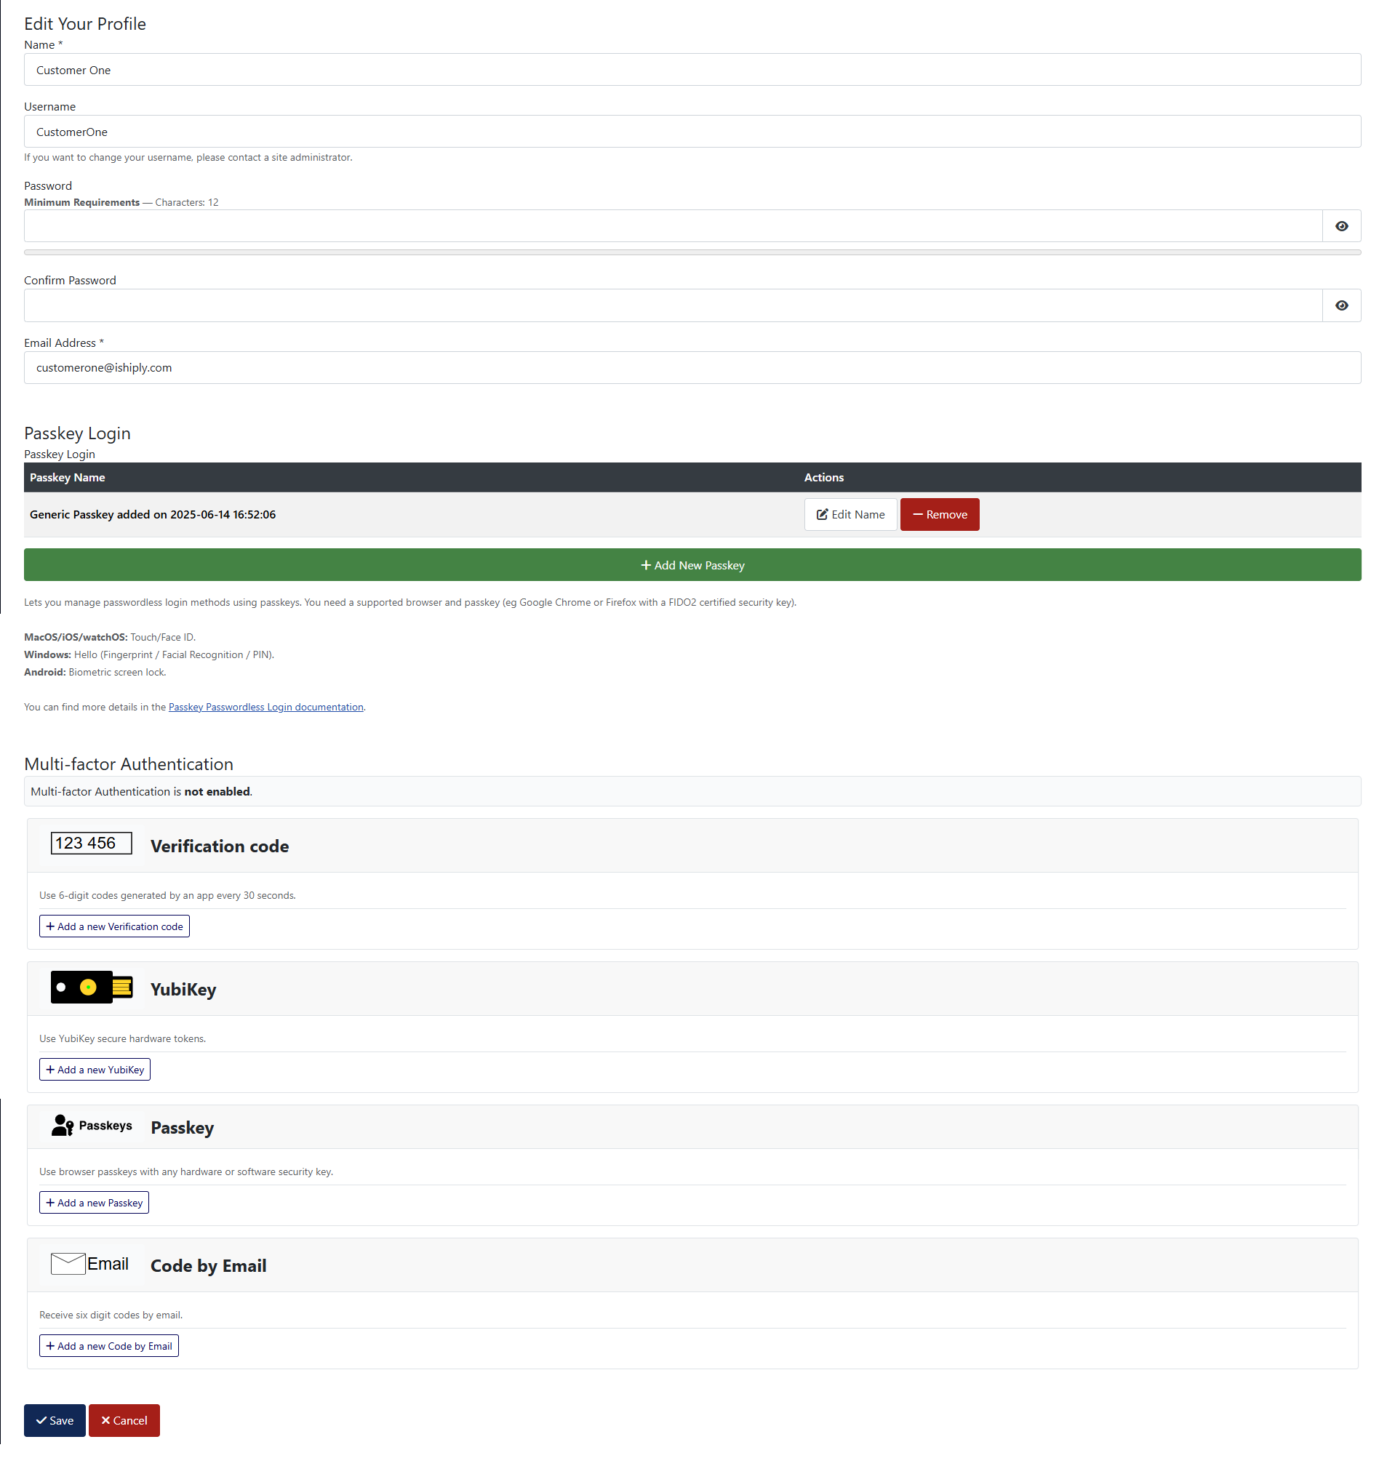Add a new Code by Email
Screen dimensions: 1379x1458
point(109,1345)
